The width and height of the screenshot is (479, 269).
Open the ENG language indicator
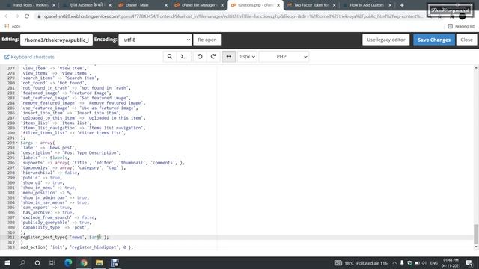tap(434, 263)
